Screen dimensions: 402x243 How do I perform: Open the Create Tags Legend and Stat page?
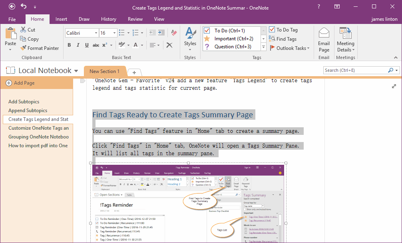[x=38, y=119]
